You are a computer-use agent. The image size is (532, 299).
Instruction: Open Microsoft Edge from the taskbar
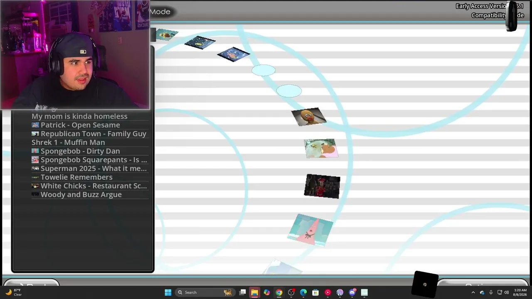[303, 292]
